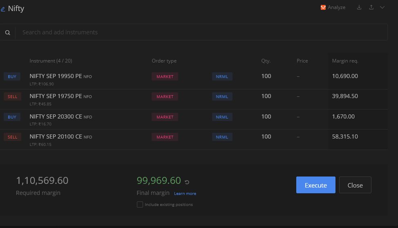The height and width of the screenshot is (228, 398).
Task: Close the basket dialog
Action: [355, 185]
